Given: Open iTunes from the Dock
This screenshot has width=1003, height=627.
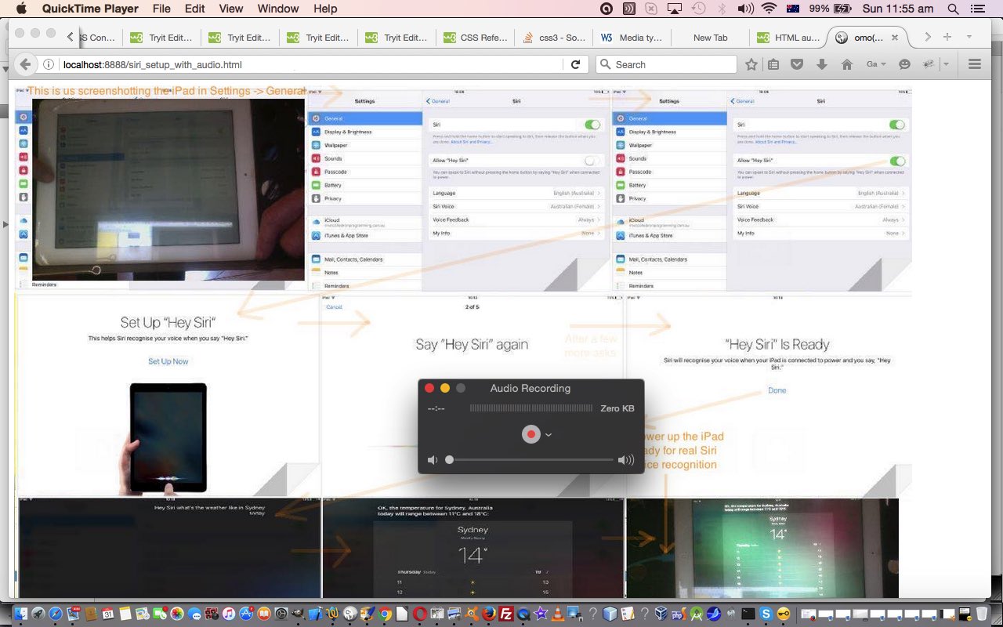Looking at the screenshot, I should [x=229, y=614].
